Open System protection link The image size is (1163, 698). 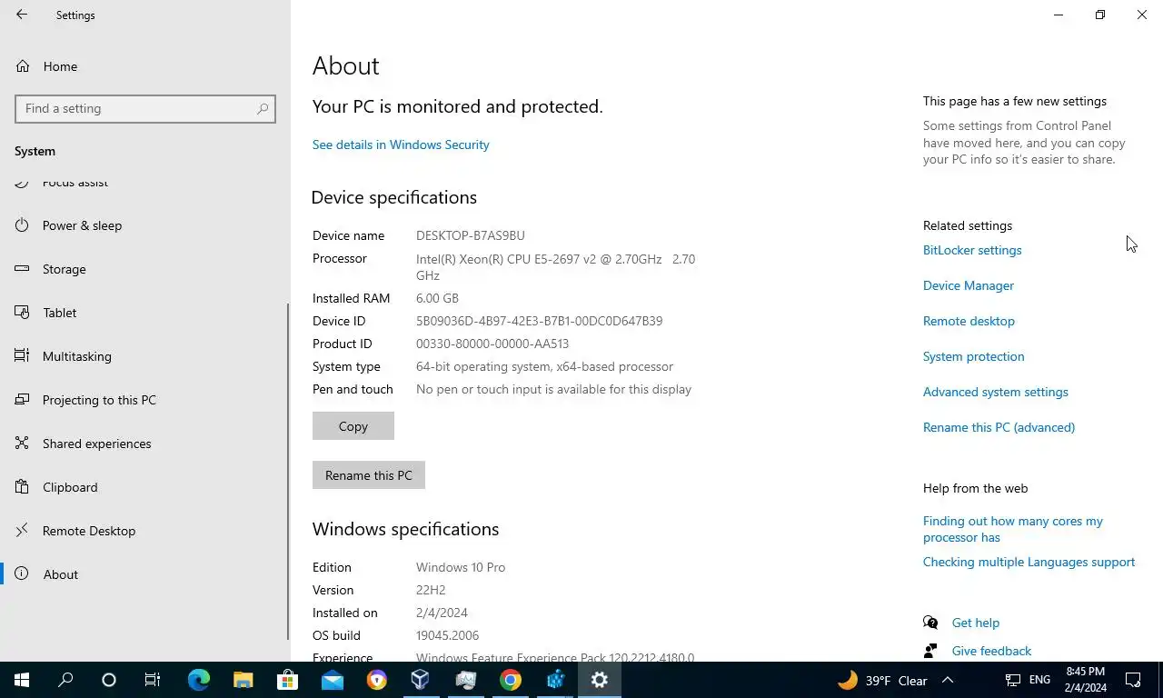coord(973,356)
